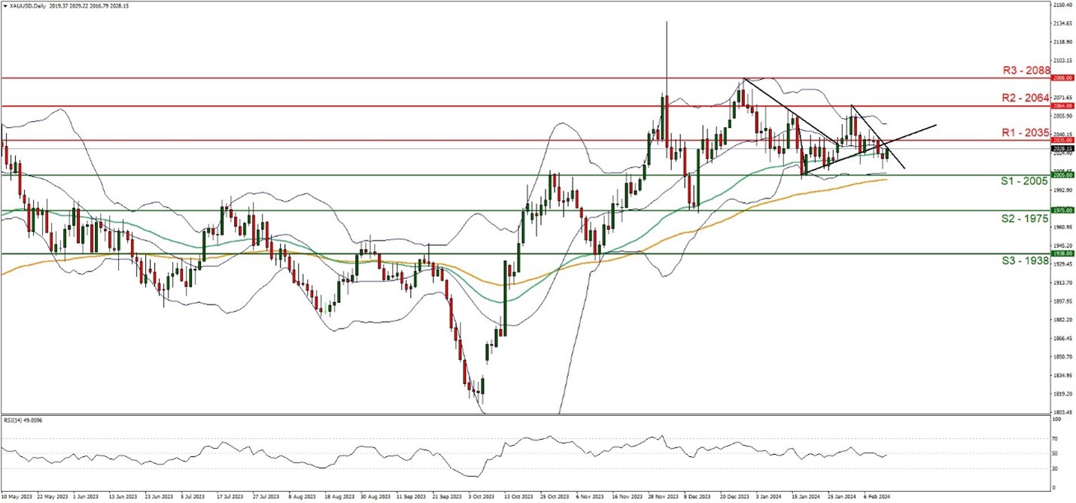Viewport: 1076px width, 503px height.
Task: Select the green 1975.00 price tag
Action: coord(1062,211)
